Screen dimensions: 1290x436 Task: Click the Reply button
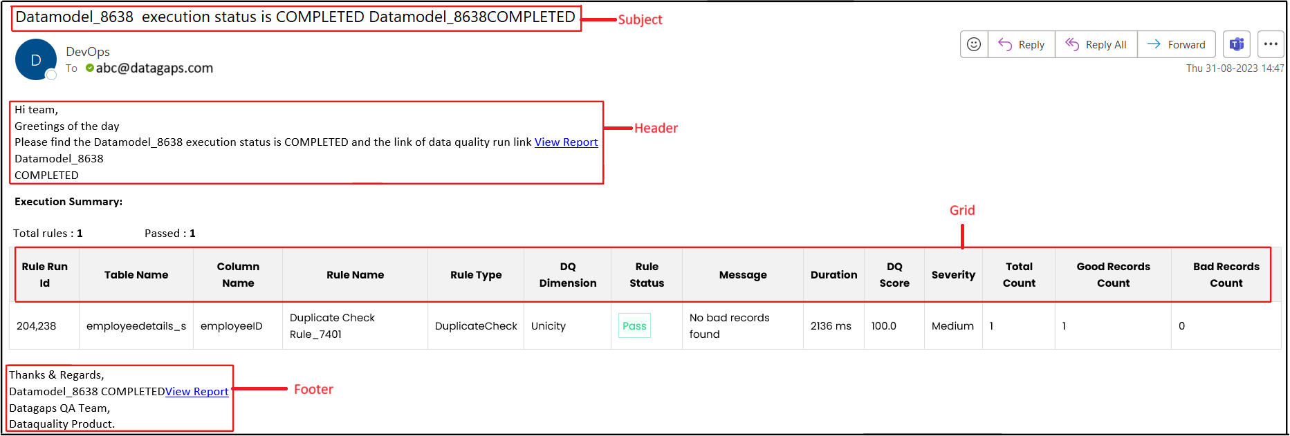pyautogui.click(x=1022, y=44)
